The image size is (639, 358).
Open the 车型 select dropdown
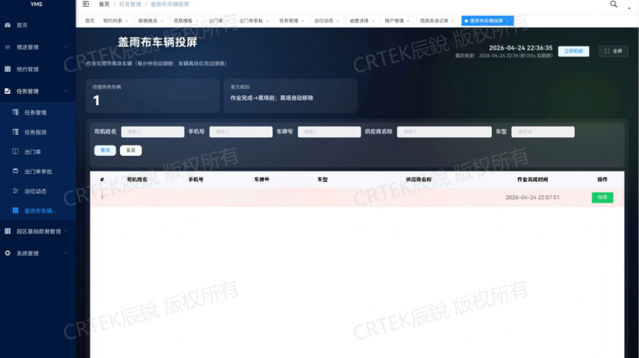point(543,132)
